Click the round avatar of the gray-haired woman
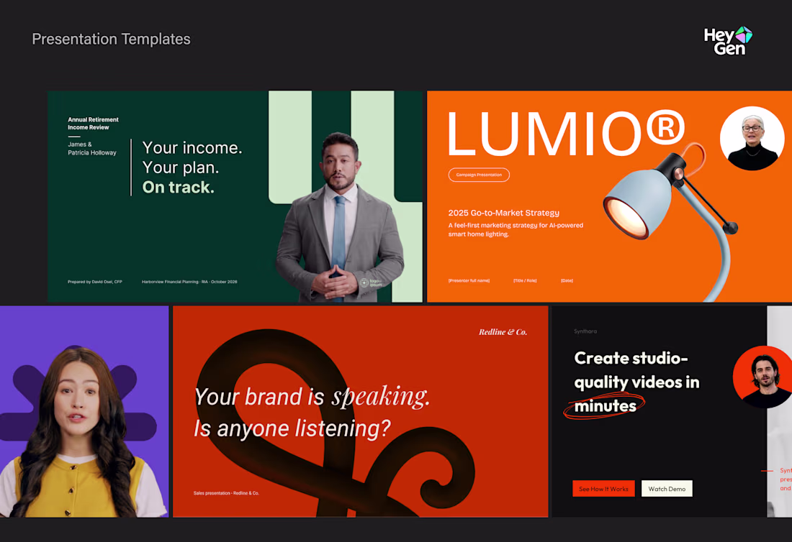The width and height of the screenshot is (792, 542). click(752, 138)
